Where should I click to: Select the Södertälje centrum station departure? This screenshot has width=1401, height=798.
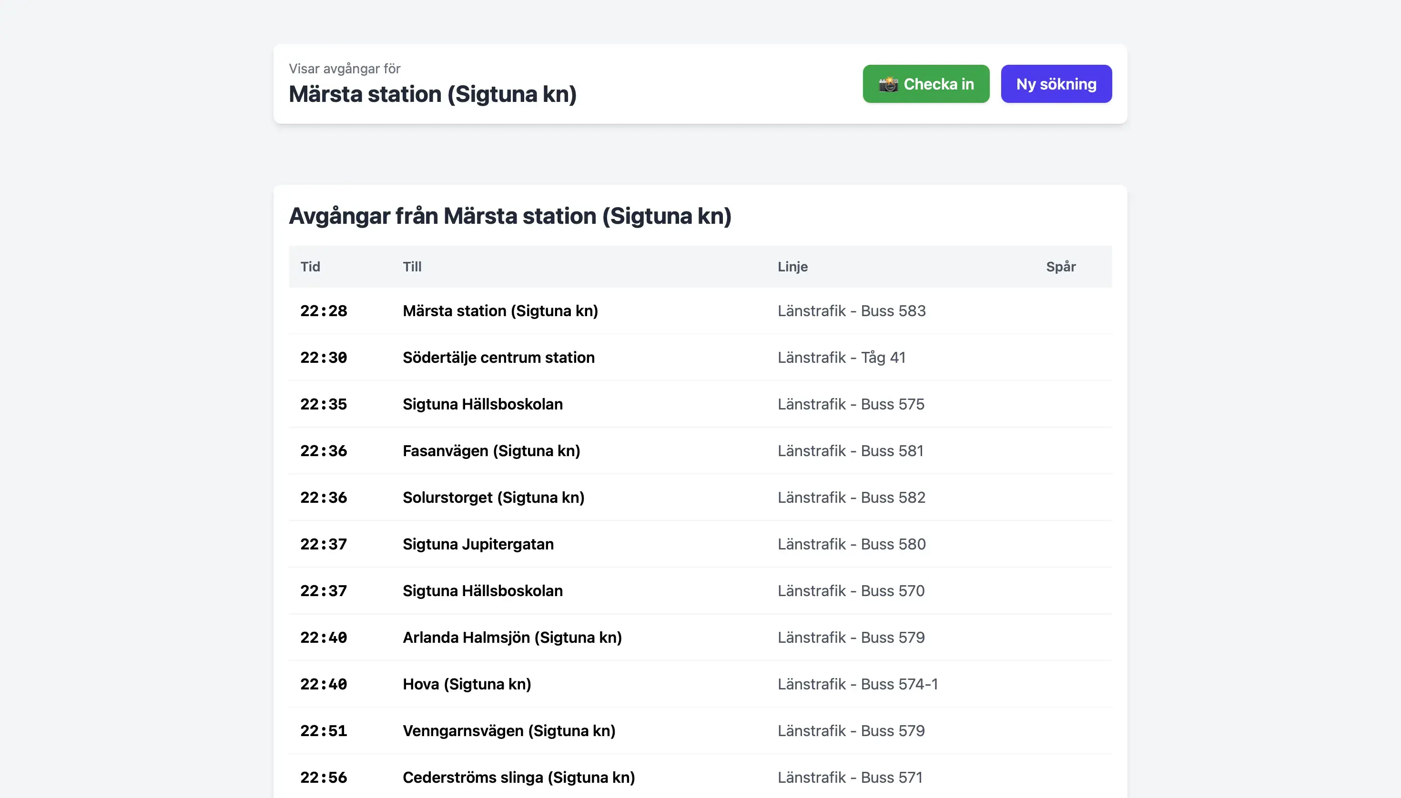pyautogui.click(x=498, y=358)
